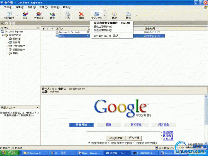Image resolution: width=208 pixels, height=156 pixels.
Task: Switch to the Images (图像) tab
Action: 109,124
